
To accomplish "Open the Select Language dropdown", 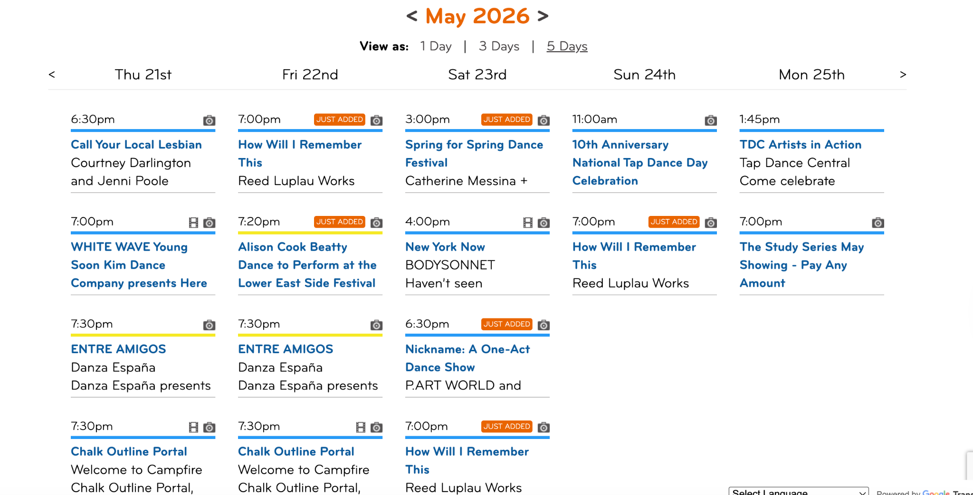I will (x=799, y=491).
